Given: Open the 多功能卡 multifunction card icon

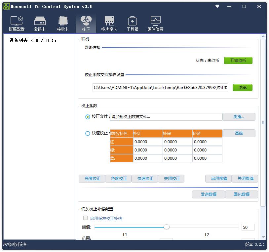Looking at the screenshot, I should pyautogui.click(x=109, y=23).
